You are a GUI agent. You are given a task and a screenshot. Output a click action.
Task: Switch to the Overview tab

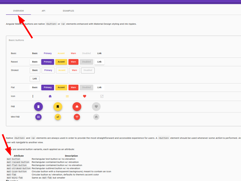click(x=18, y=11)
